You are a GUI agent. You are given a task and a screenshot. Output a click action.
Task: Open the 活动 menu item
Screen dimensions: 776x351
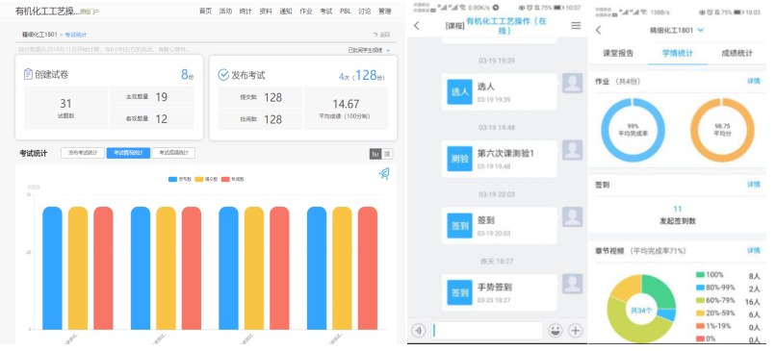click(x=225, y=11)
